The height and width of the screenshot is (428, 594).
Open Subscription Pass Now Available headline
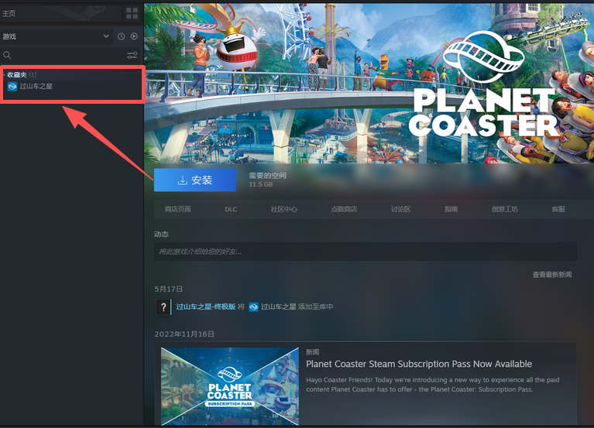click(419, 364)
